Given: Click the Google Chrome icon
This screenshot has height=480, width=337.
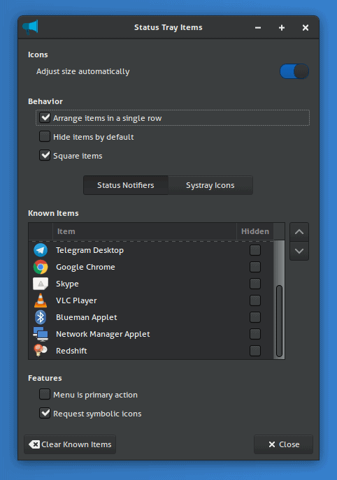Looking at the screenshot, I should click(x=41, y=267).
